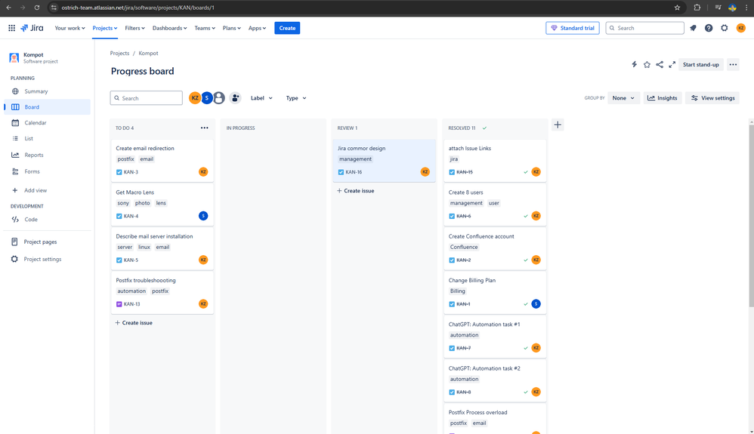The image size is (754, 434).
Task: Bookmark this page with browser star
Action: pyautogui.click(x=677, y=8)
